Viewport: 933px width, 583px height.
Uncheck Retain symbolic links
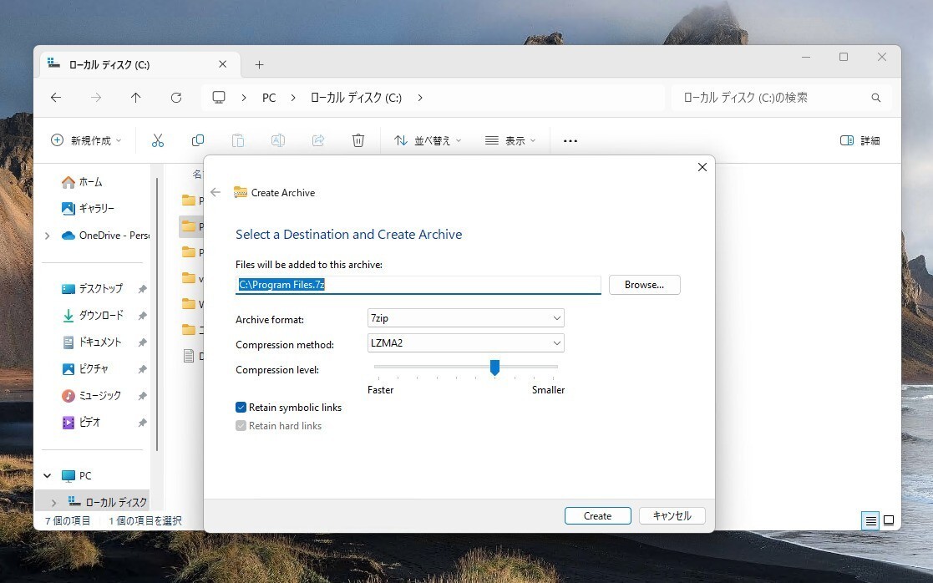(241, 407)
